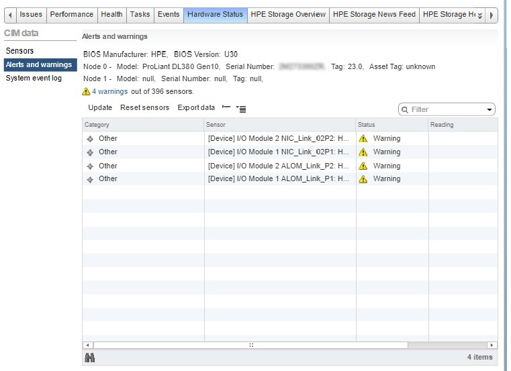Viewport: 511px width, 371px height.
Task: Switch to the Performance tab
Action: 72,14
